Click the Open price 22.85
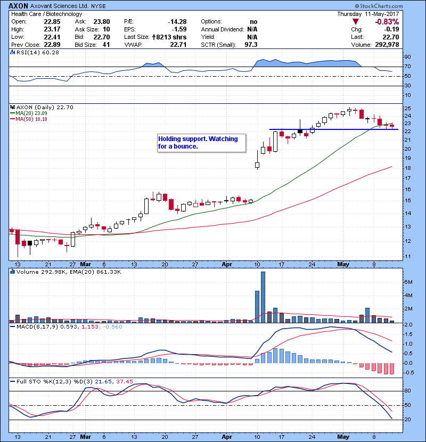This screenshot has height=442, width=426. click(52, 22)
